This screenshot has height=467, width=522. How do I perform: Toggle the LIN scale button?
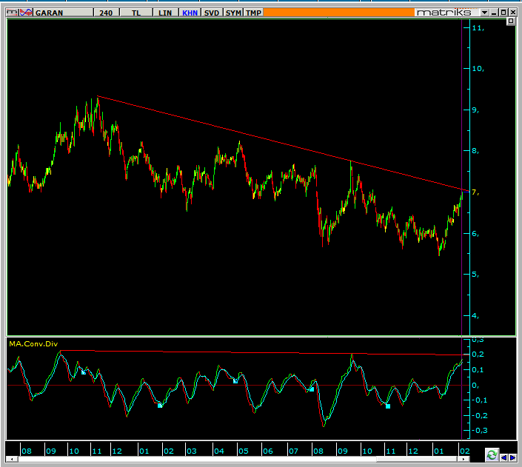164,13
